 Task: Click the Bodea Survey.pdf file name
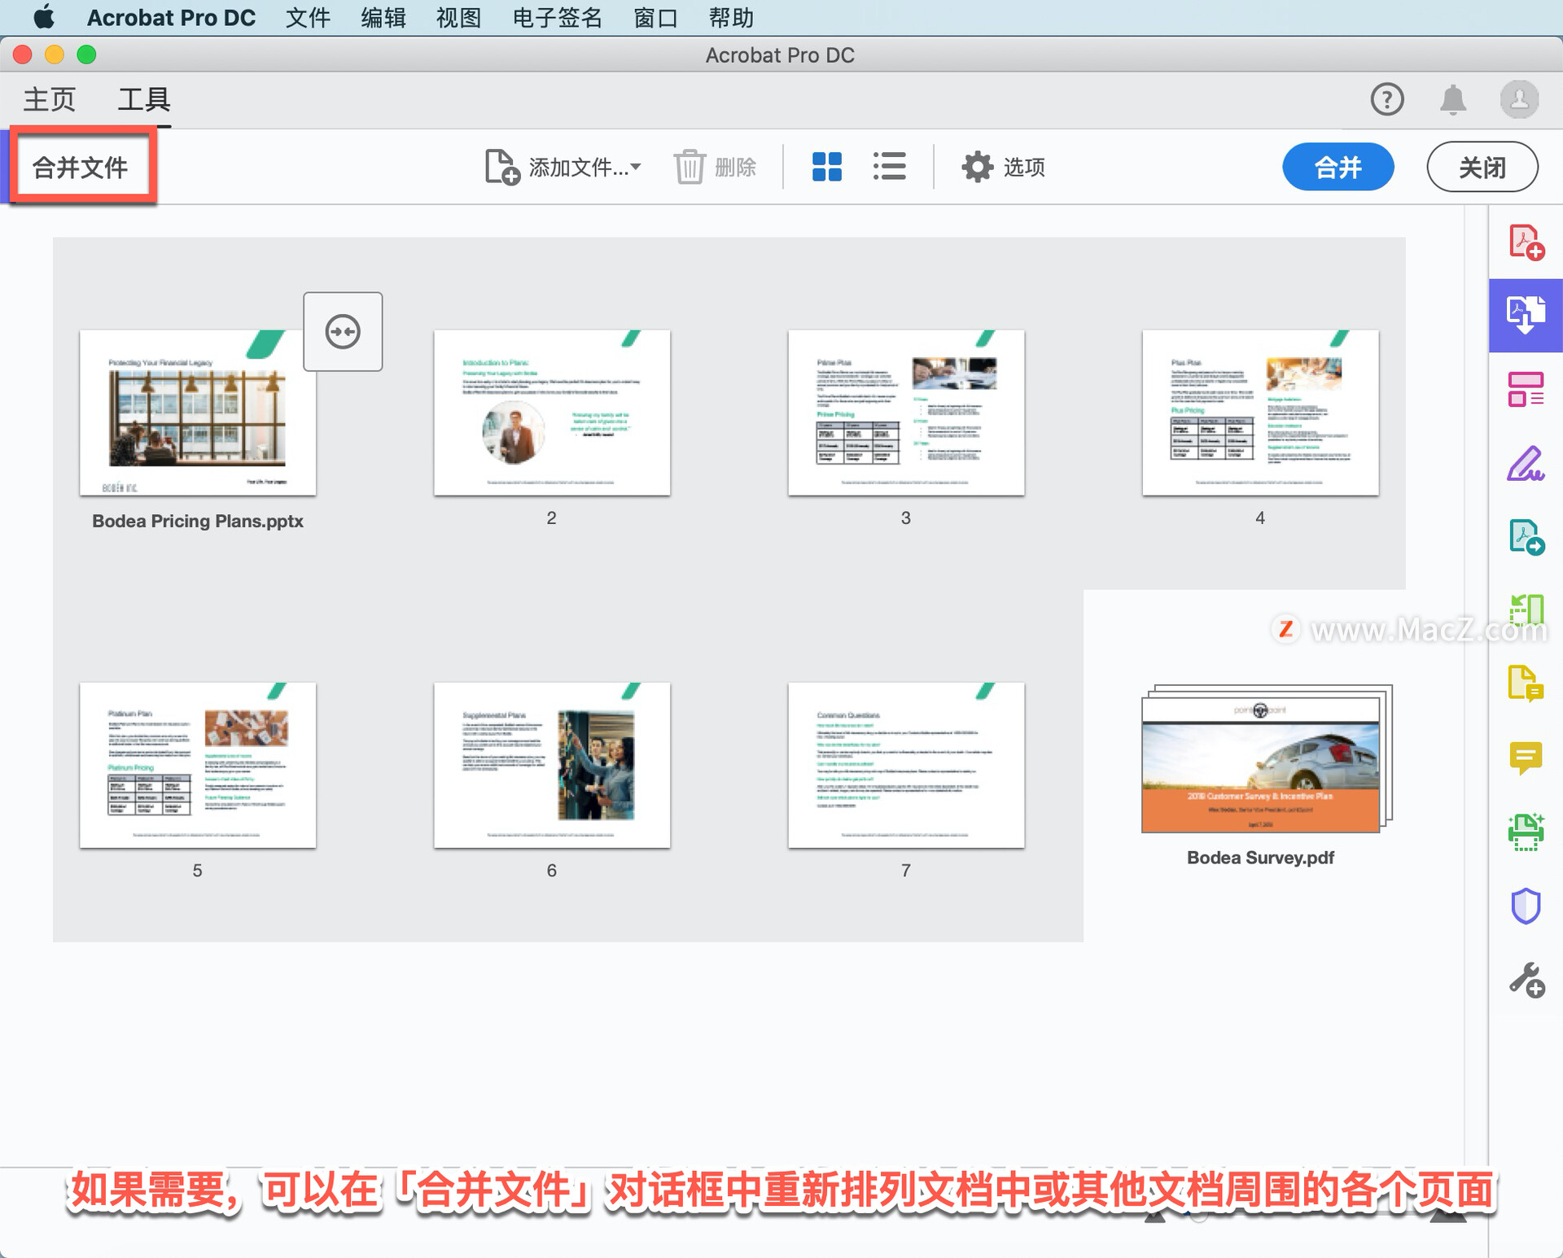(x=1260, y=858)
